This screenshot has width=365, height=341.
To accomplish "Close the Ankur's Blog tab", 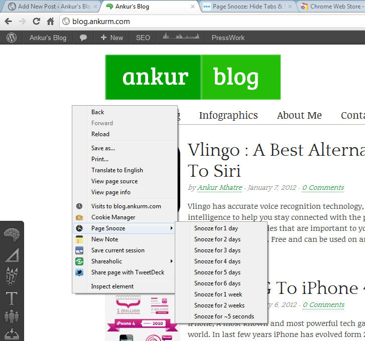I will pyautogui.click(x=193, y=7).
